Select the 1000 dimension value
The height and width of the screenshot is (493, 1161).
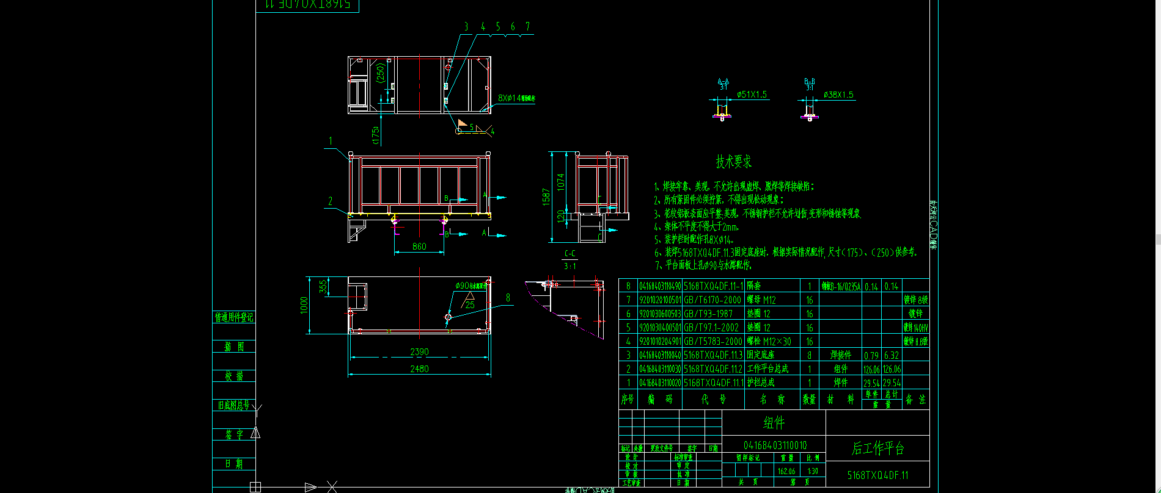click(304, 305)
